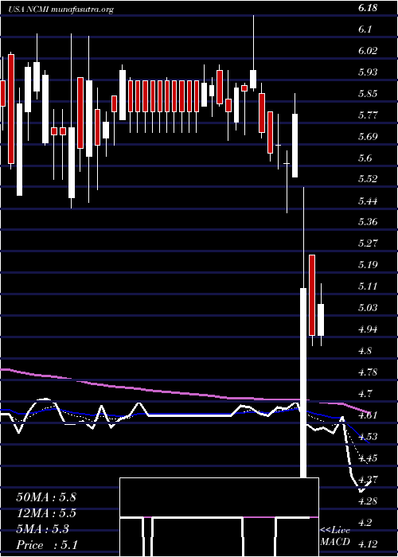Select the 5.85 price axis label
Viewport: 398px width, 557px height.
(x=368, y=94)
